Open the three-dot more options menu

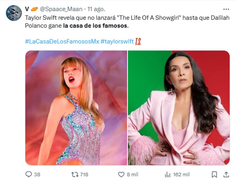(226, 9)
